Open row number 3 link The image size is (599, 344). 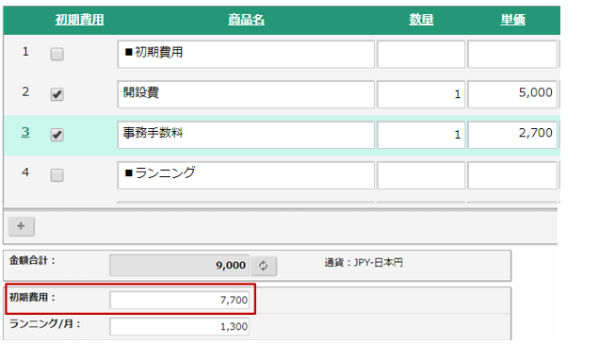click(x=25, y=132)
